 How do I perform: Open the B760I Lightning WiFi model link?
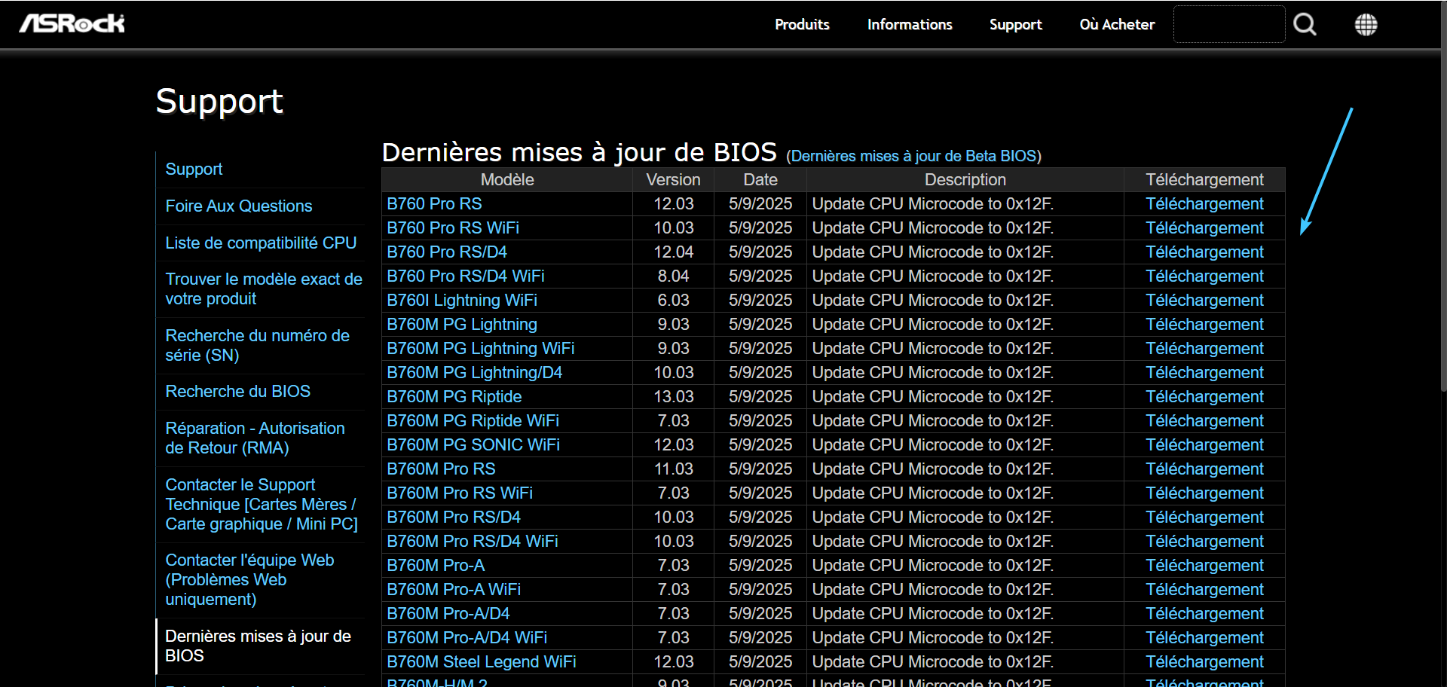pos(462,301)
